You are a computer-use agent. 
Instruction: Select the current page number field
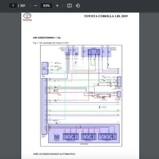13,6
